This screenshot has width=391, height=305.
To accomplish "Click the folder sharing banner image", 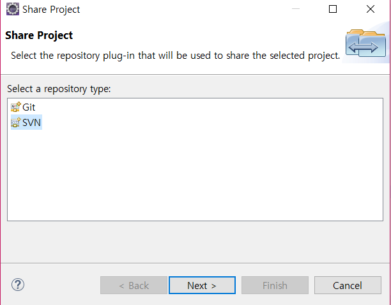I will coord(365,43).
